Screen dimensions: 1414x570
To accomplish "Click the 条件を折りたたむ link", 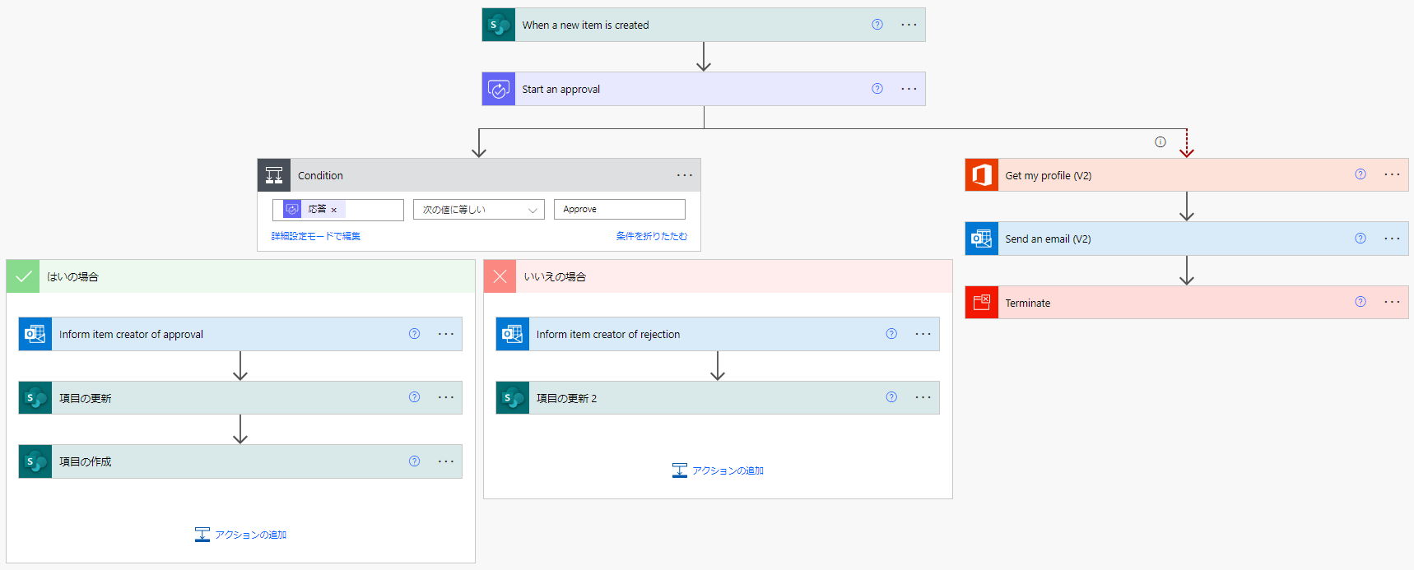I will 652,236.
